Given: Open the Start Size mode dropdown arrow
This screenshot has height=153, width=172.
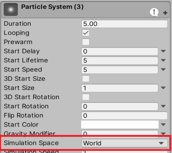Looking at the screenshot, I should click(163, 88).
